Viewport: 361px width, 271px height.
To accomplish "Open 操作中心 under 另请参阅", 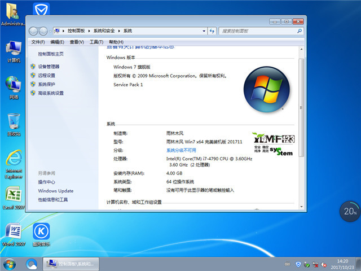I will pos(46,182).
